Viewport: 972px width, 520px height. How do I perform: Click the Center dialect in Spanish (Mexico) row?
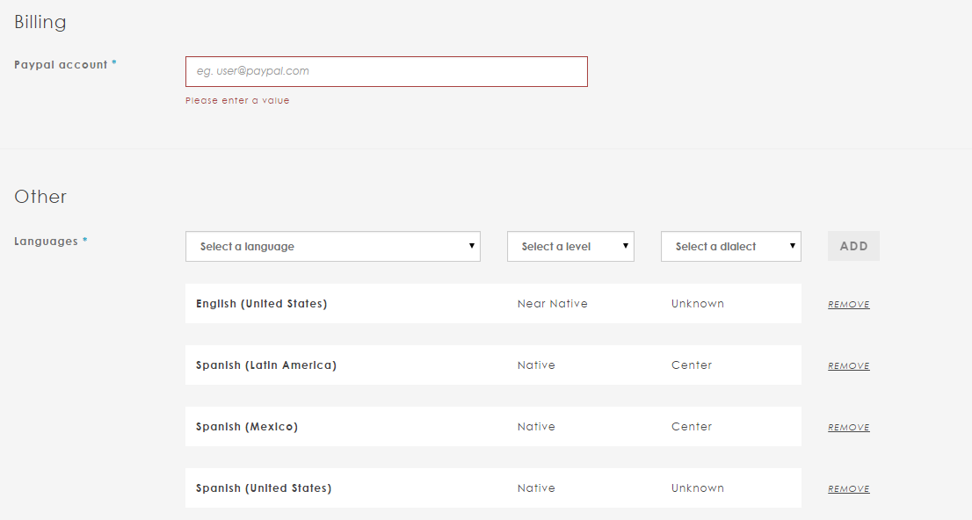[x=692, y=427]
